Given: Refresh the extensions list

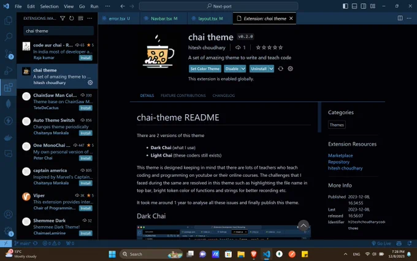Looking at the screenshot, I should pos(72,18).
